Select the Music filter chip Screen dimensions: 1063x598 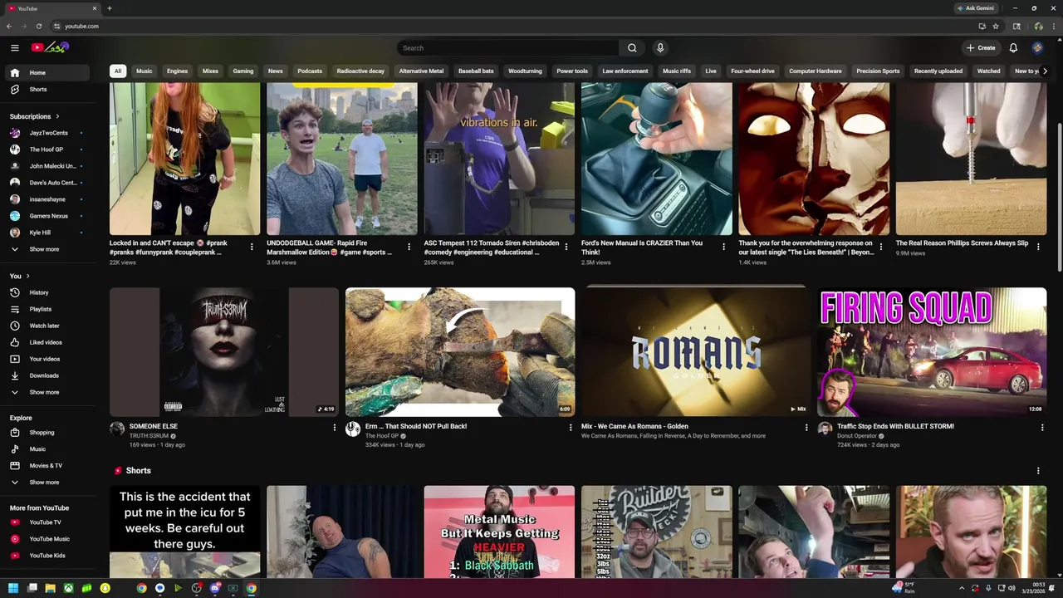145,71
